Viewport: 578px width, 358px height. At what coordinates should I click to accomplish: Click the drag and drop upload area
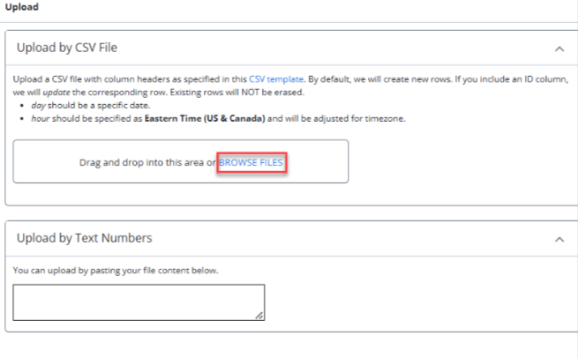click(181, 161)
